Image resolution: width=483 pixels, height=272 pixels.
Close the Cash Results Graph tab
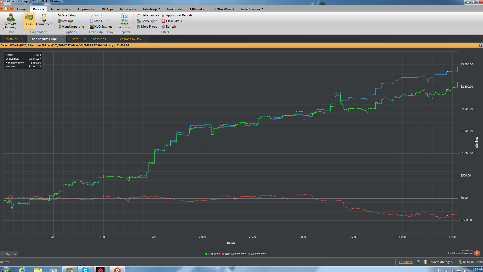click(62, 39)
